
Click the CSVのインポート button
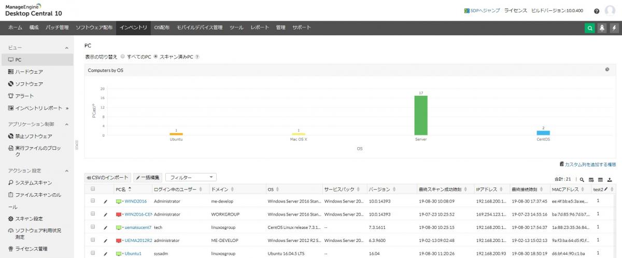pyautogui.click(x=107, y=177)
